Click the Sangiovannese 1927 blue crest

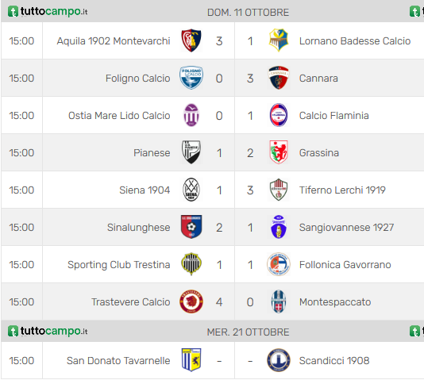[x=279, y=227]
